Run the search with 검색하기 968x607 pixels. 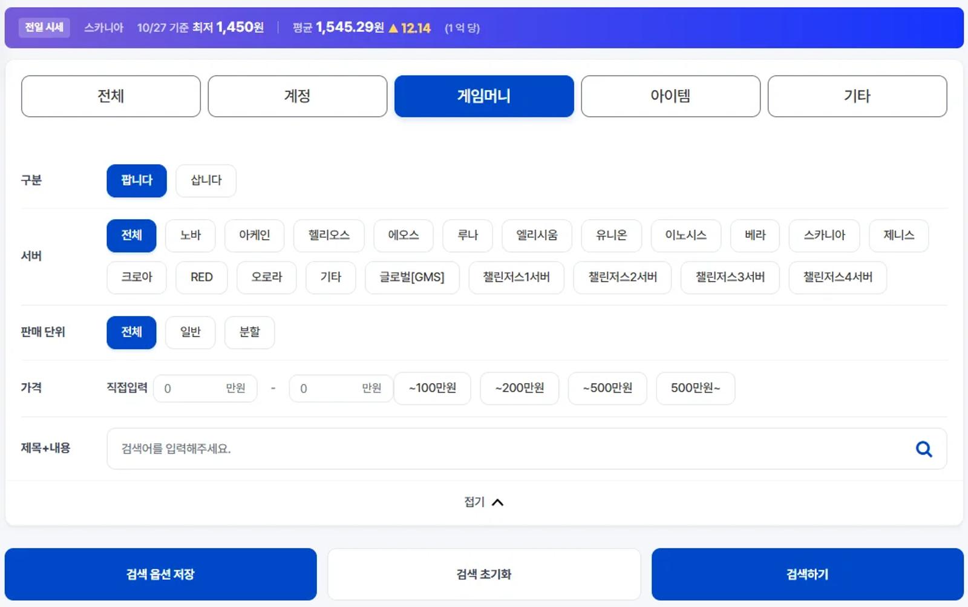(808, 574)
